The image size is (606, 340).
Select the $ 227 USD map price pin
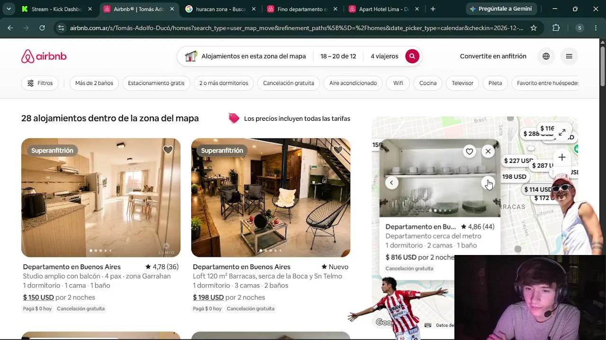point(518,161)
